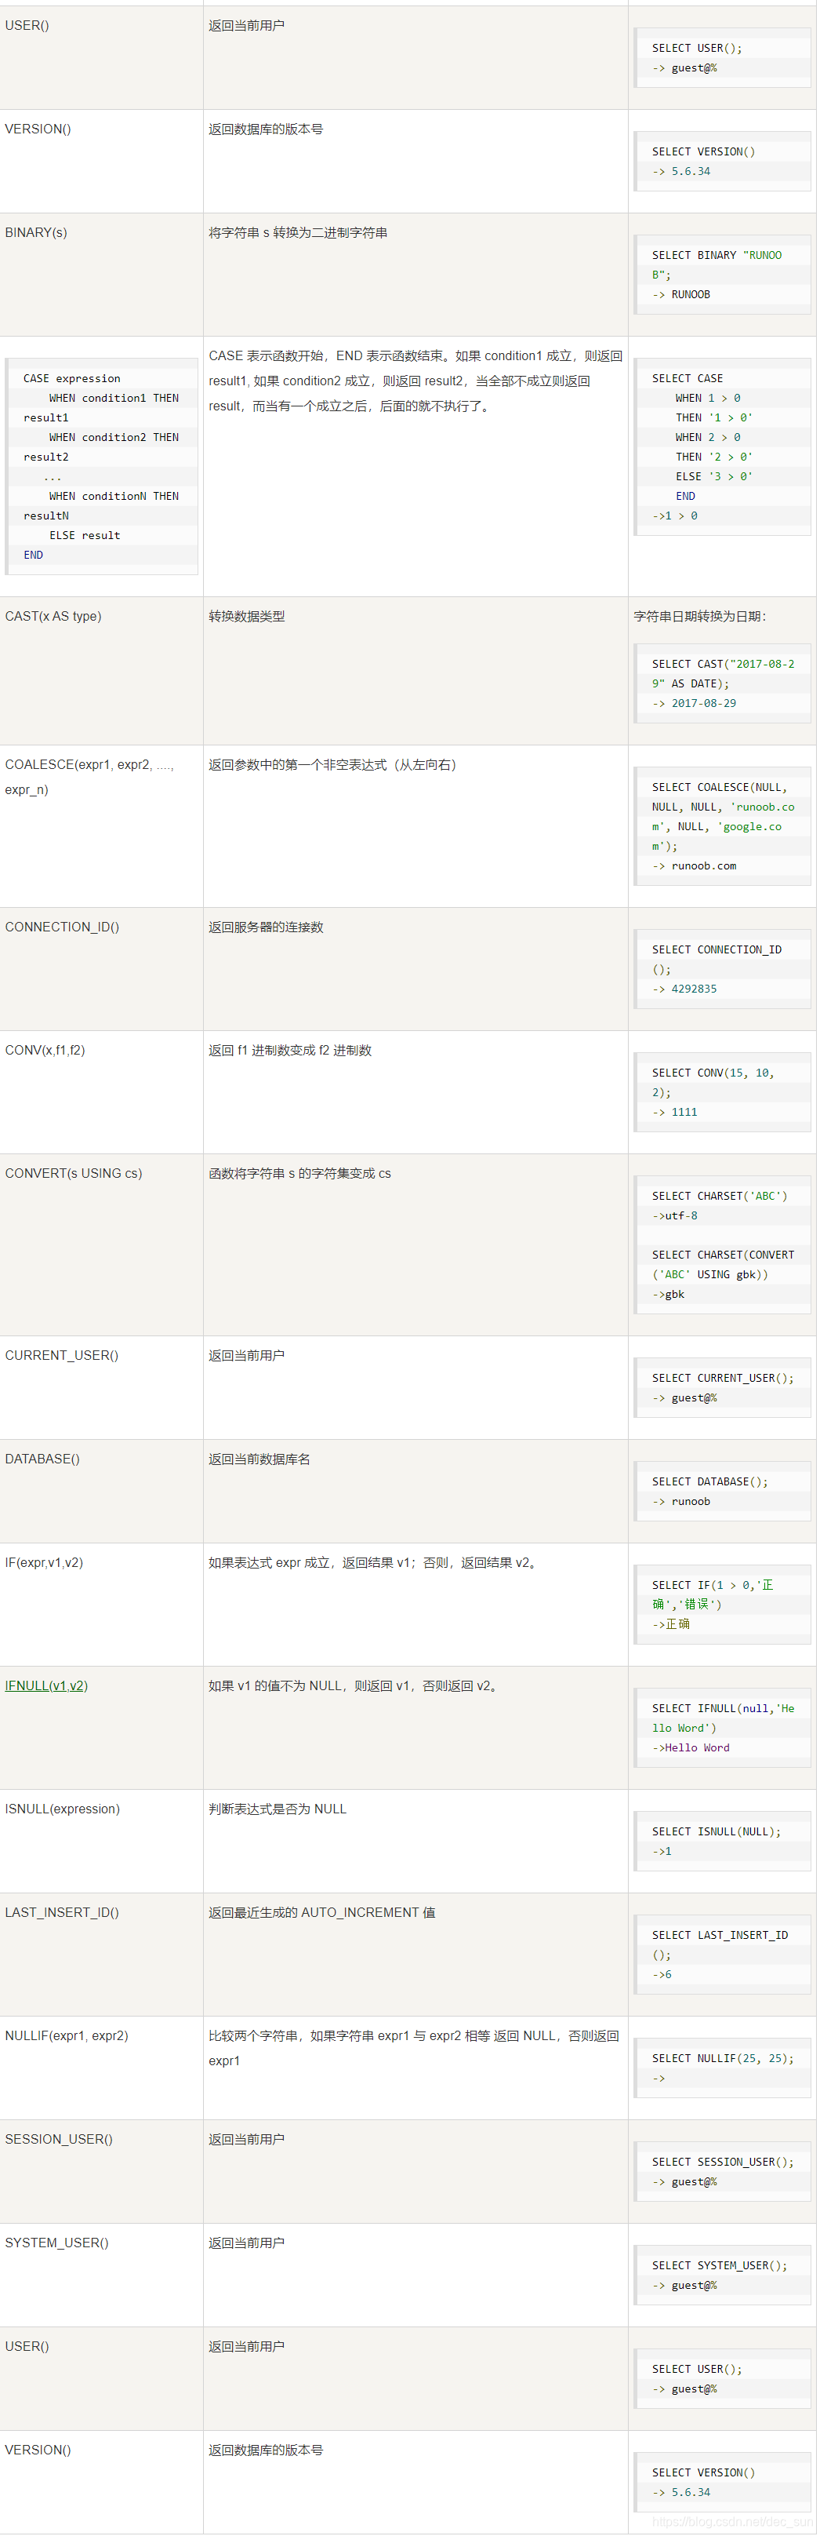Viewport: 820px width, 2536px height.
Task: Click the '-> RUNOOB' result line
Action: point(680,294)
